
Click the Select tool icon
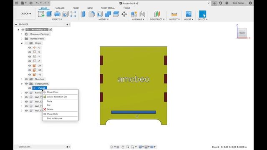click(202, 14)
